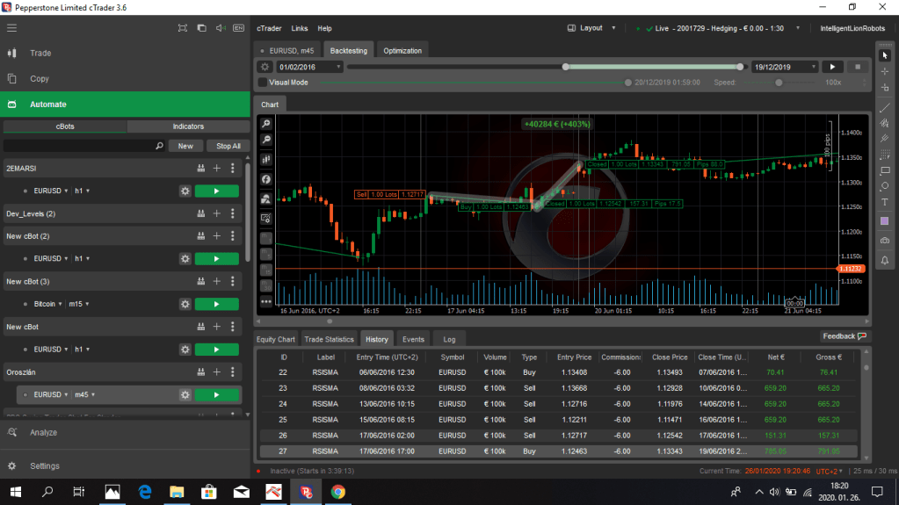
Task: Open backtesting settings gear icon
Action: point(265,67)
